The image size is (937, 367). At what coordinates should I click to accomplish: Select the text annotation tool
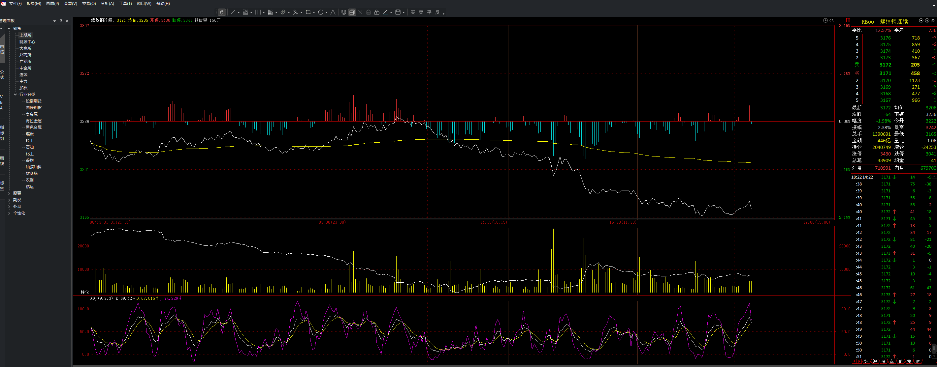click(x=333, y=13)
